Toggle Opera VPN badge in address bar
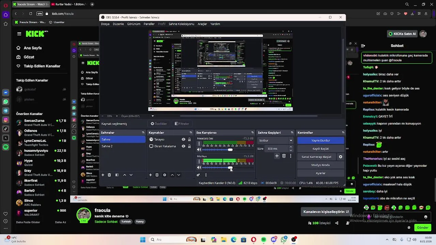This screenshot has height=245, width=436. [40, 14]
